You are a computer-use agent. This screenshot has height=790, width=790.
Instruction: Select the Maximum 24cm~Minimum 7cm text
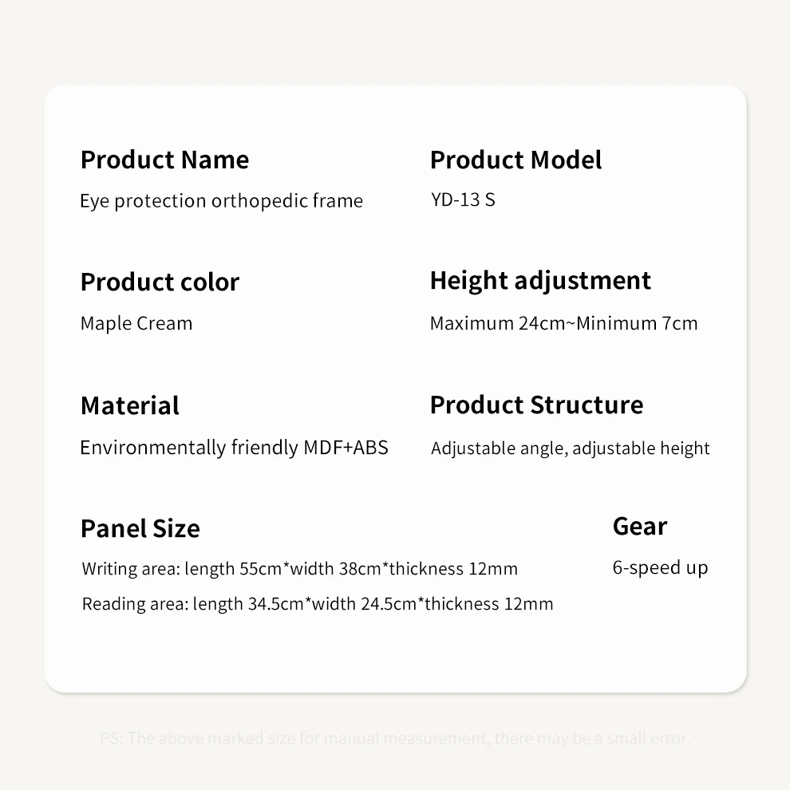(x=564, y=323)
